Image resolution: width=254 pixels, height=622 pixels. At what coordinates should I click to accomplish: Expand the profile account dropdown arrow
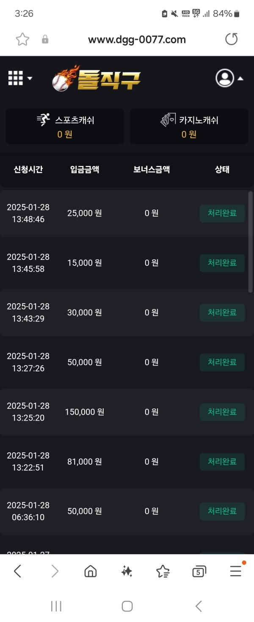pos(240,80)
